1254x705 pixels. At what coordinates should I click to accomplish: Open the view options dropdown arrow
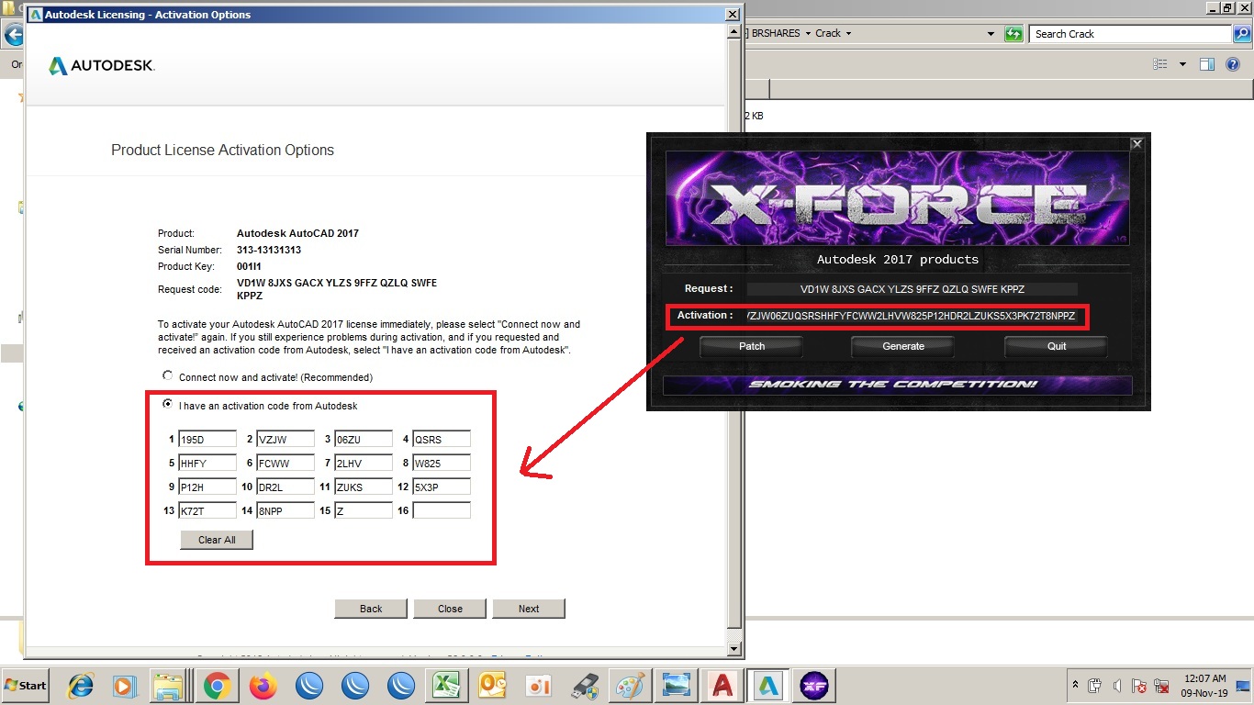pyautogui.click(x=1182, y=64)
